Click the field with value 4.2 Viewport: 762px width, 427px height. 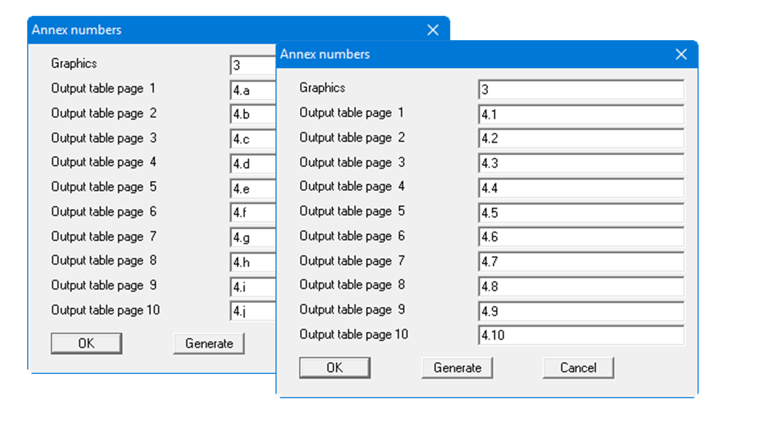click(x=580, y=139)
